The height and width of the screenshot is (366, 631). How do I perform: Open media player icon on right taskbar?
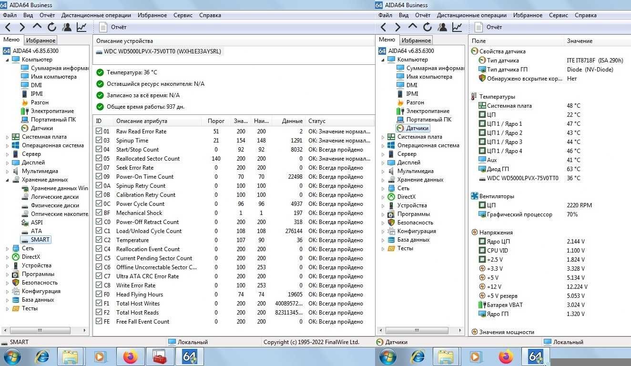pyautogui.click(x=475, y=356)
